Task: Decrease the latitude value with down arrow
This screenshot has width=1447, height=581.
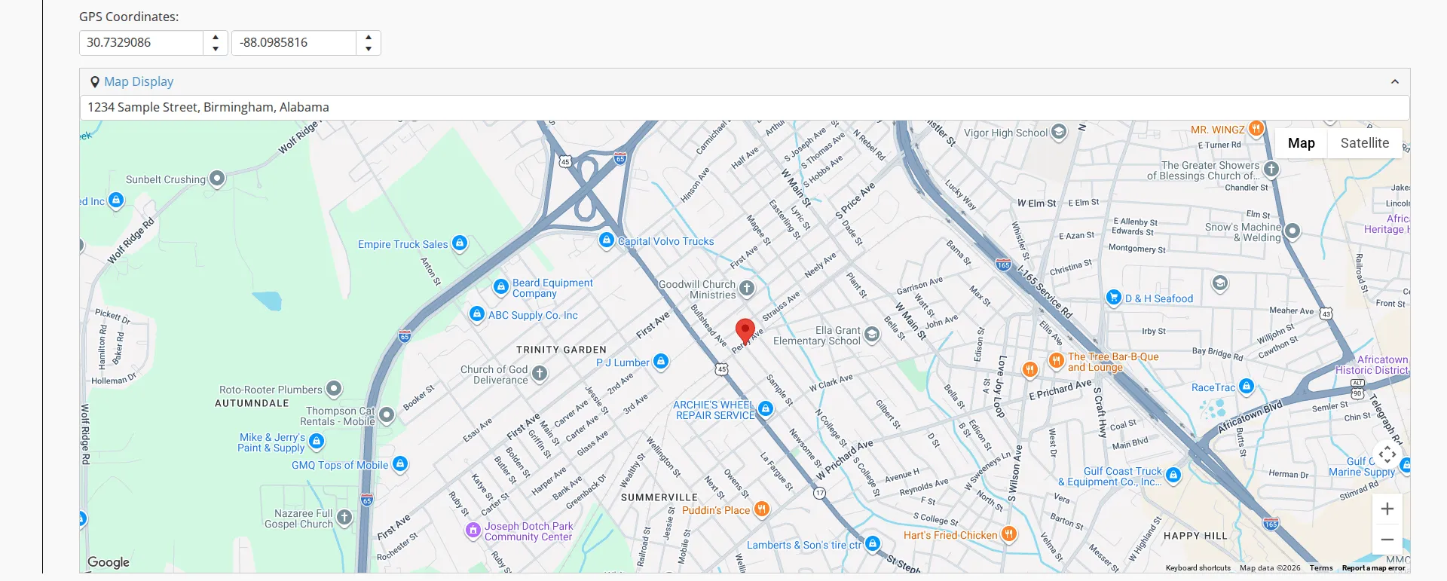Action: (216, 49)
